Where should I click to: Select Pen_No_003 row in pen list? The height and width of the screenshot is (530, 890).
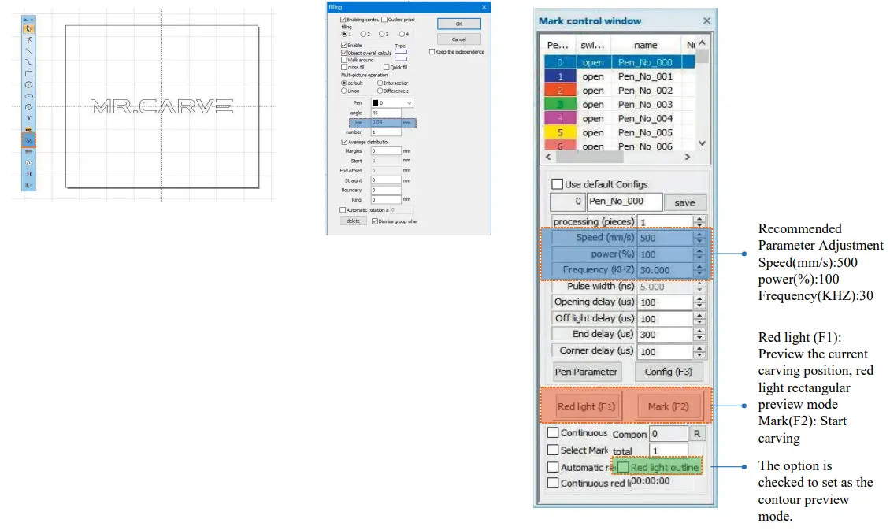click(619, 105)
